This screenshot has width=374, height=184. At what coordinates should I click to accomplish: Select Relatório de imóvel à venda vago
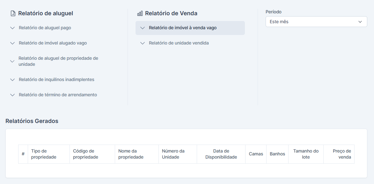point(183,28)
